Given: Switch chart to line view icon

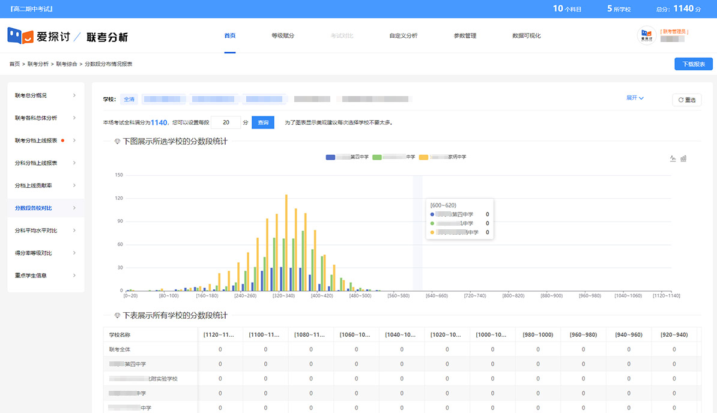Looking at the screenshot, I should click(673, 158).
